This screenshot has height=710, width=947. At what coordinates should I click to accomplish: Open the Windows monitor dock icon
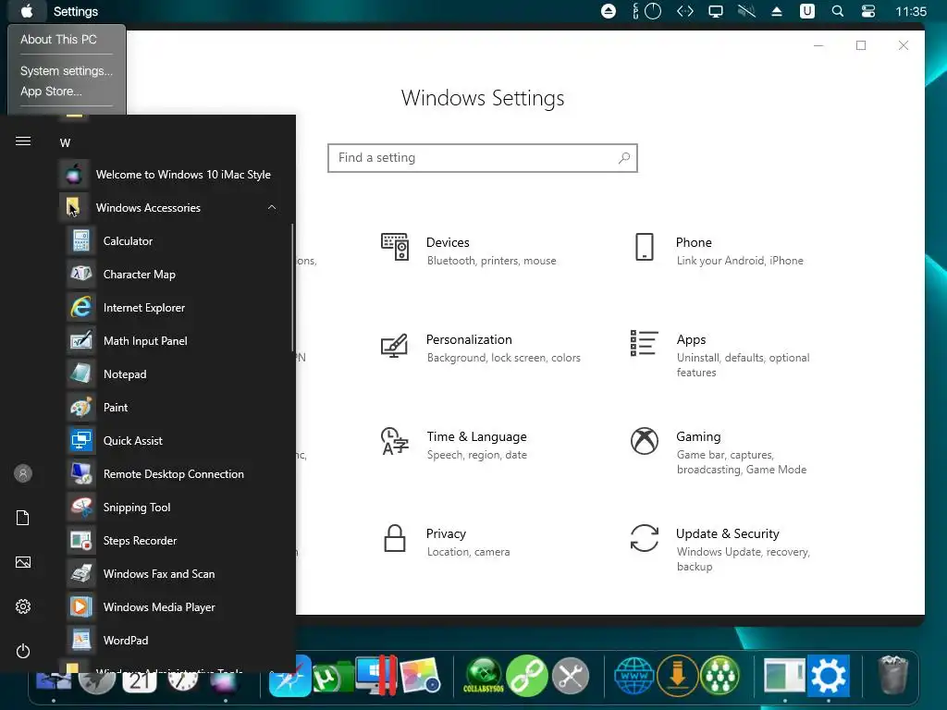(376, 675)
